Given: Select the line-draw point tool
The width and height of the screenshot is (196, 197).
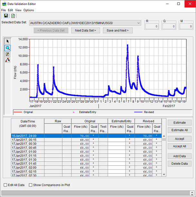Looking at the screenshot, I should [7, 60].
